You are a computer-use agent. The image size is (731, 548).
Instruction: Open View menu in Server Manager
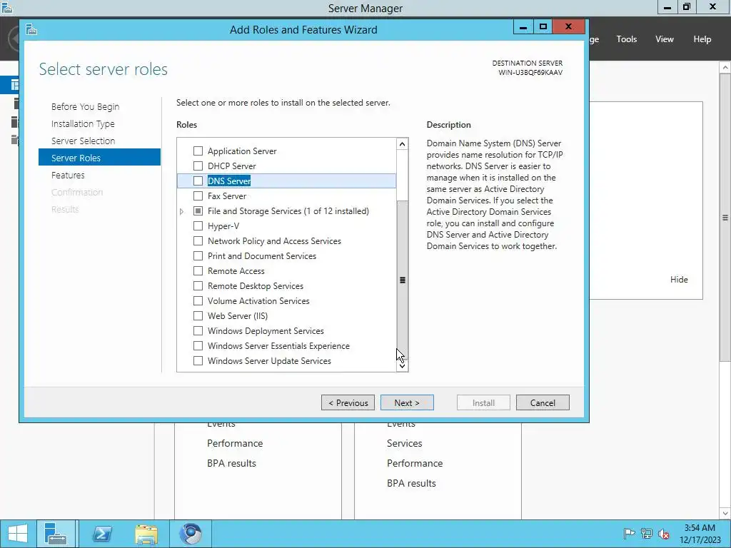coord(665,39)
